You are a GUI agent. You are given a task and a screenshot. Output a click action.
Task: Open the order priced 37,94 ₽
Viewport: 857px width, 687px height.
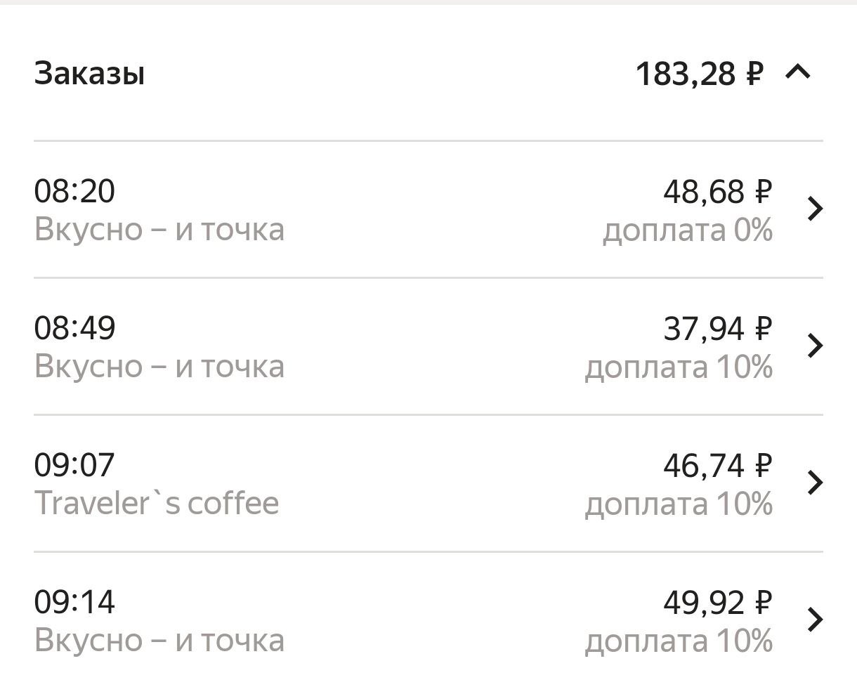[717, 328]
